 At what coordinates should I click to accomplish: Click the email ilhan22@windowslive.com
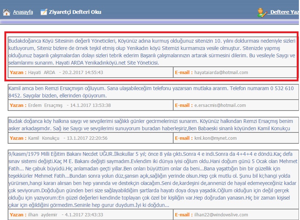[x=221, y=215]
